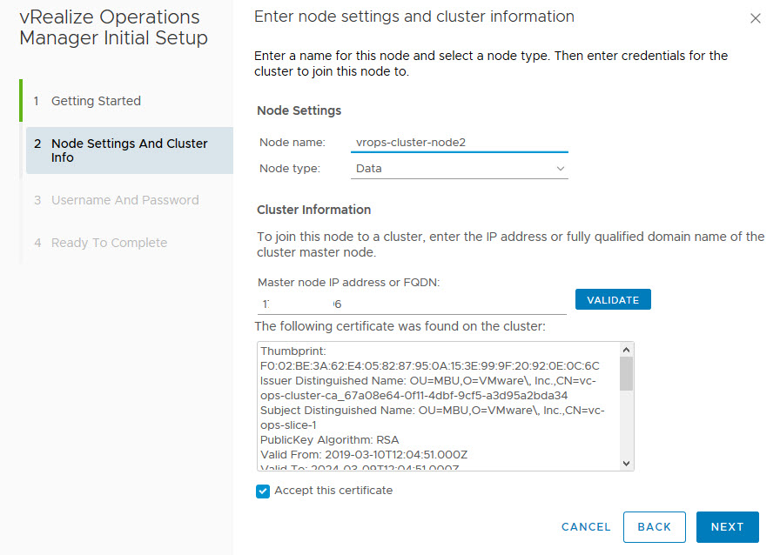Select the Username And Password step
Image resolution: width=780 pixels, height=555 pixels.
click(124, 200)
